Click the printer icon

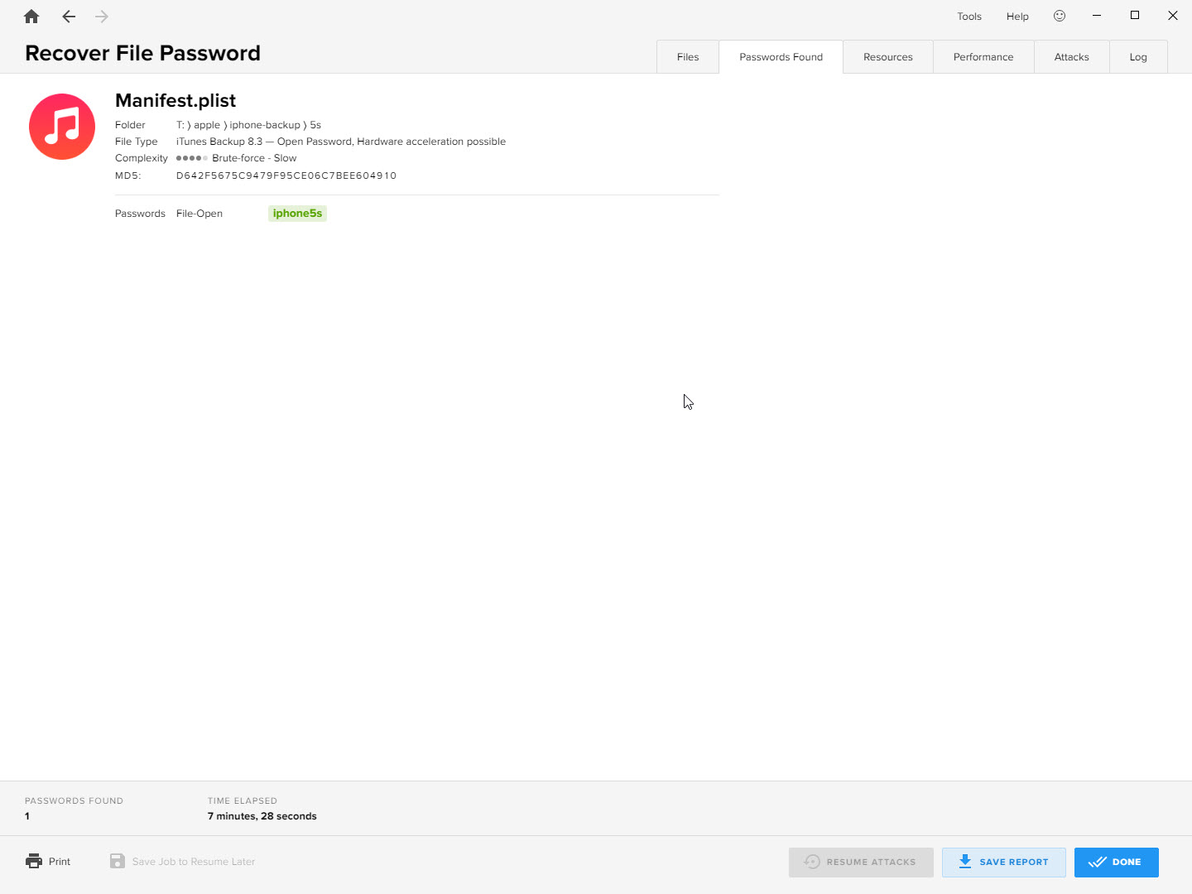point(34,861)
